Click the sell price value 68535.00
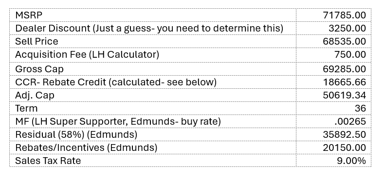The width and height of the screenshot is (385, 180). (x=344, y=41)
